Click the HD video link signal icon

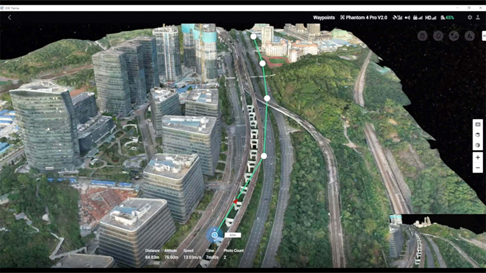pyautogui.click(x=431, y=18)
